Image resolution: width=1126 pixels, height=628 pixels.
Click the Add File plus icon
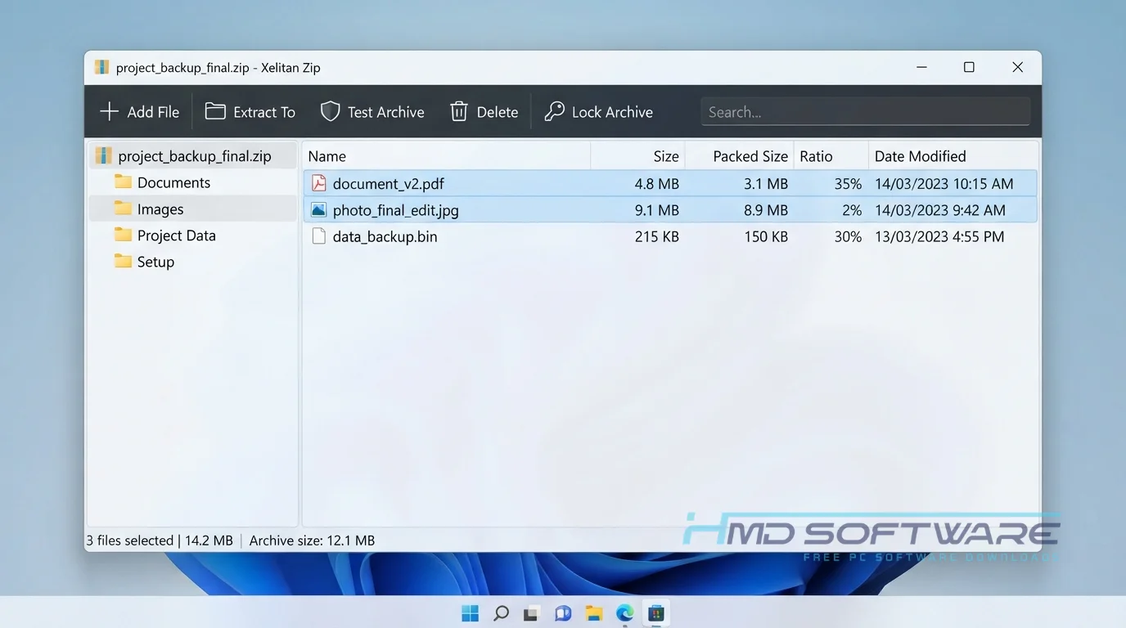pos(109,111)
